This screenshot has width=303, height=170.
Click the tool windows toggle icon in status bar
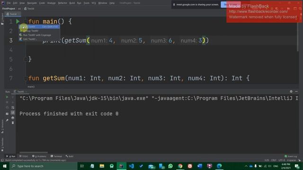[2, 161]
